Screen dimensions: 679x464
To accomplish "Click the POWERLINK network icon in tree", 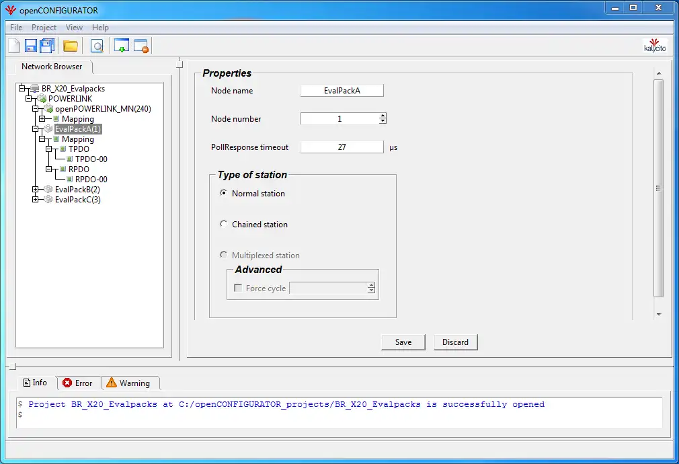I will tap(42, 98).
